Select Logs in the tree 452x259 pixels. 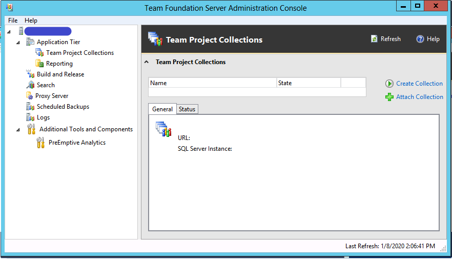click(43, 117)
